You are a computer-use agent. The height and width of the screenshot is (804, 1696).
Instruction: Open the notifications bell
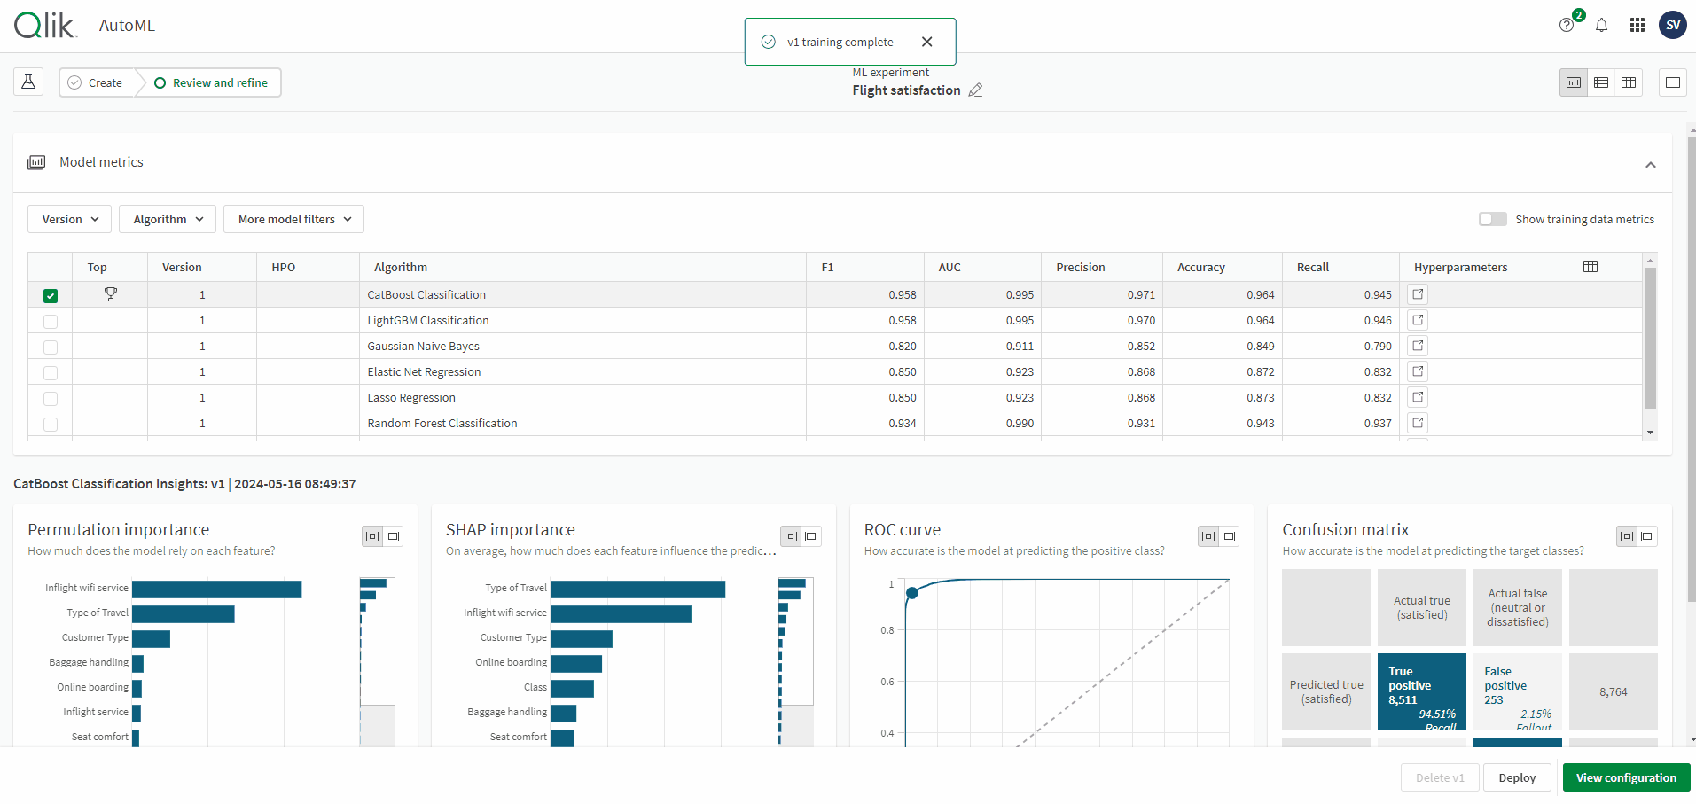click(1601, 26)
